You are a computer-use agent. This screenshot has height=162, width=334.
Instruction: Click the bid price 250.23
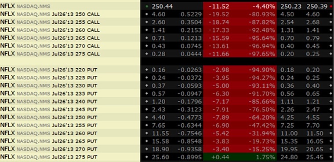pyautogui.click(x=291, y=7)
